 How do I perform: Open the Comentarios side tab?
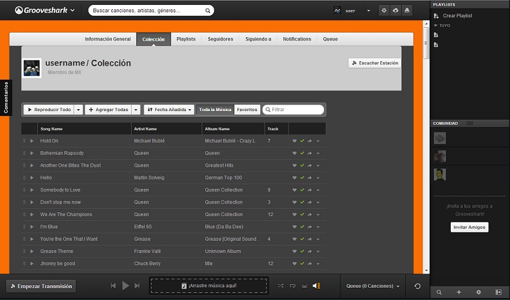(x=6, y=98)
